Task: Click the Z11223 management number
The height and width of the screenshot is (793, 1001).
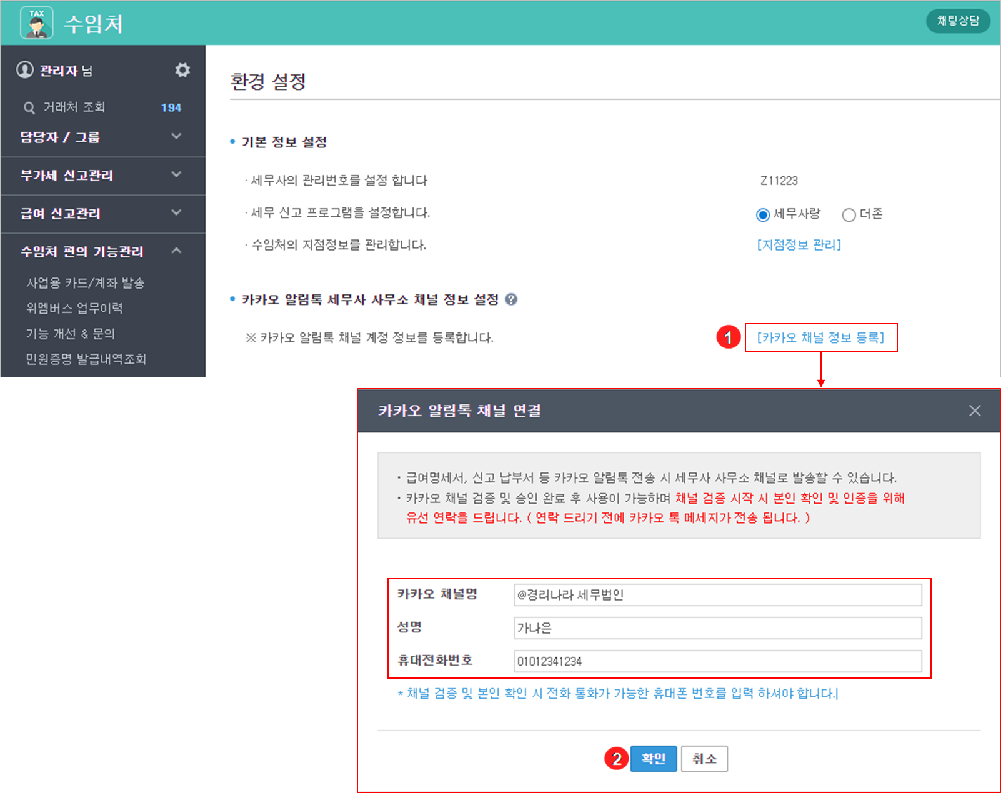Action: point(779,181)
